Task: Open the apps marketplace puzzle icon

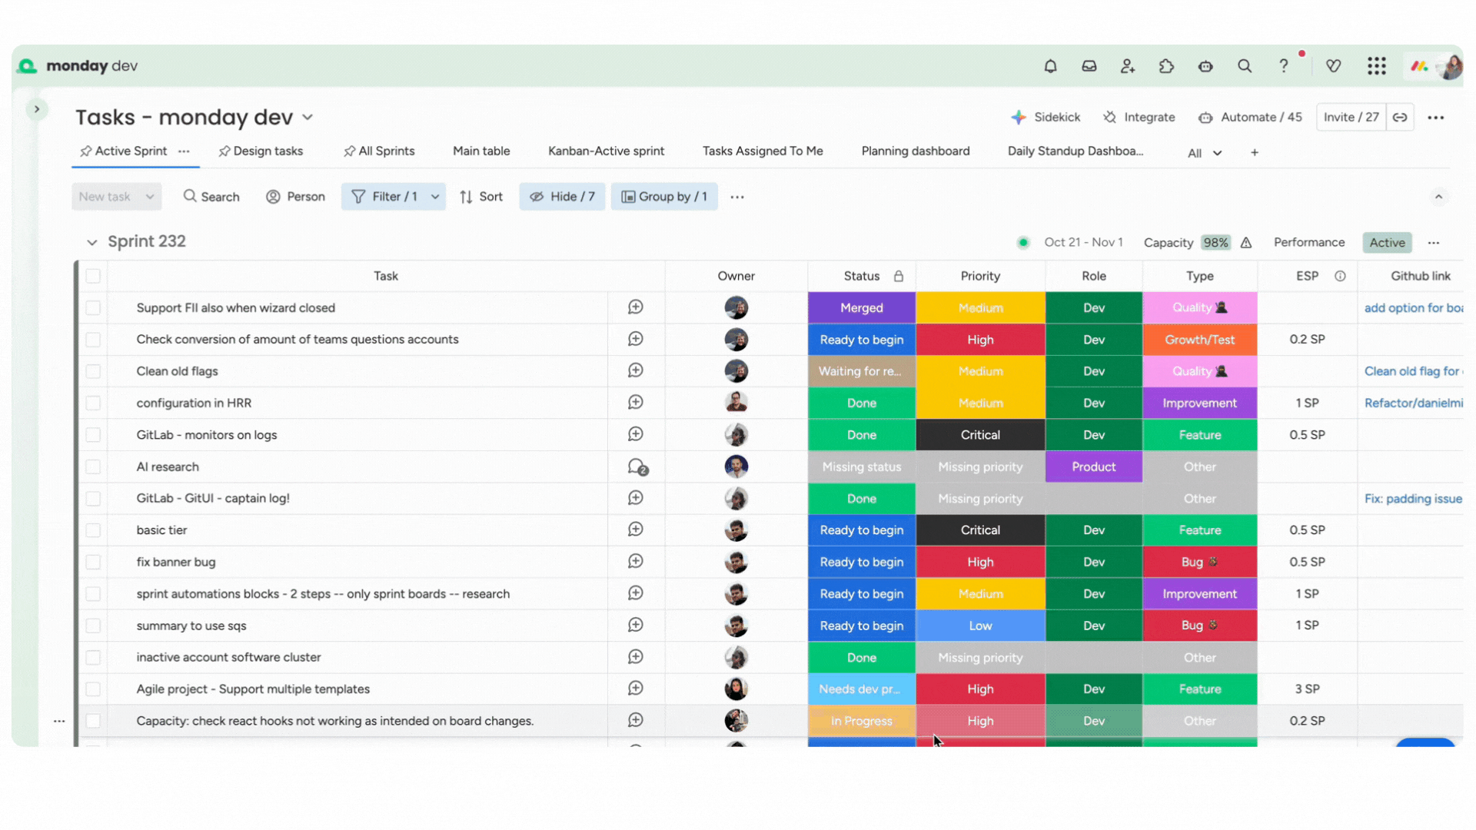Action: tap(1166, 66)
